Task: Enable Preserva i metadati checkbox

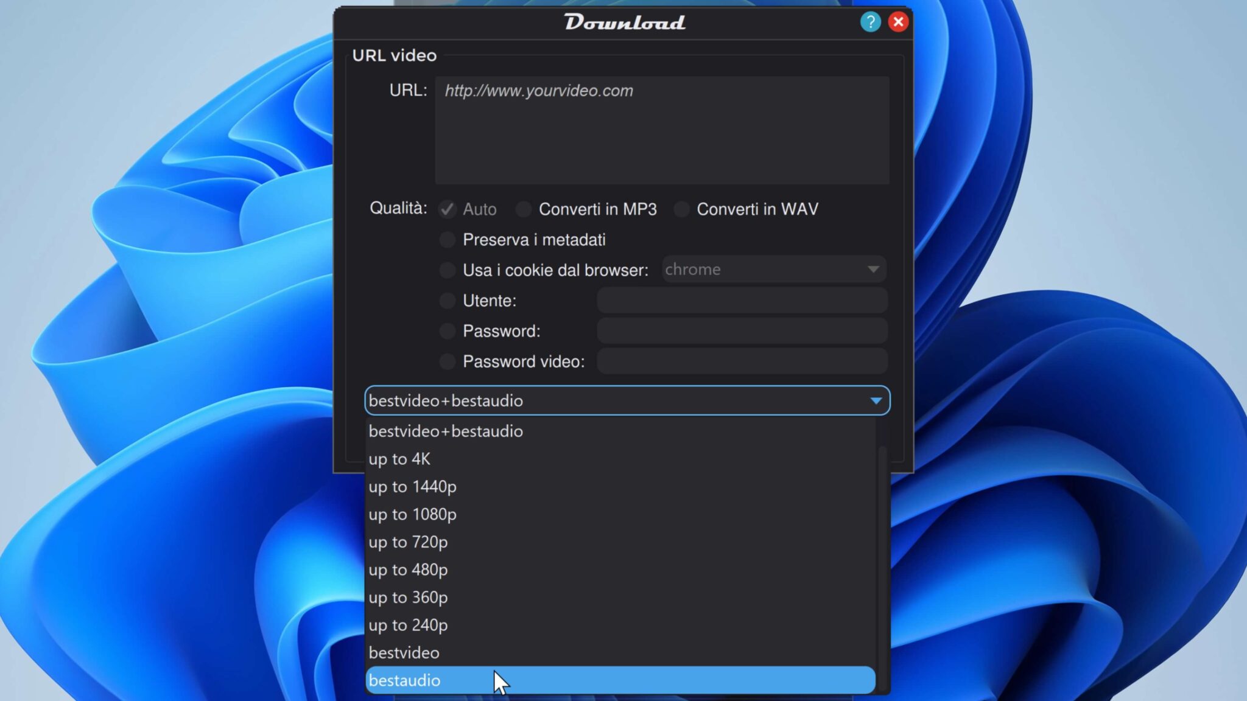Action: coord(447,239)
